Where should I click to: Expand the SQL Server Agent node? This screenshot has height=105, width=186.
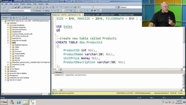click(x=6, y=80)
